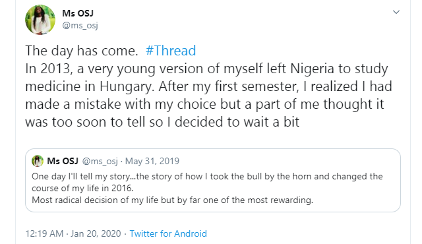
Task: Click the year '2013' in the main tweet
Action: point(57,69)
